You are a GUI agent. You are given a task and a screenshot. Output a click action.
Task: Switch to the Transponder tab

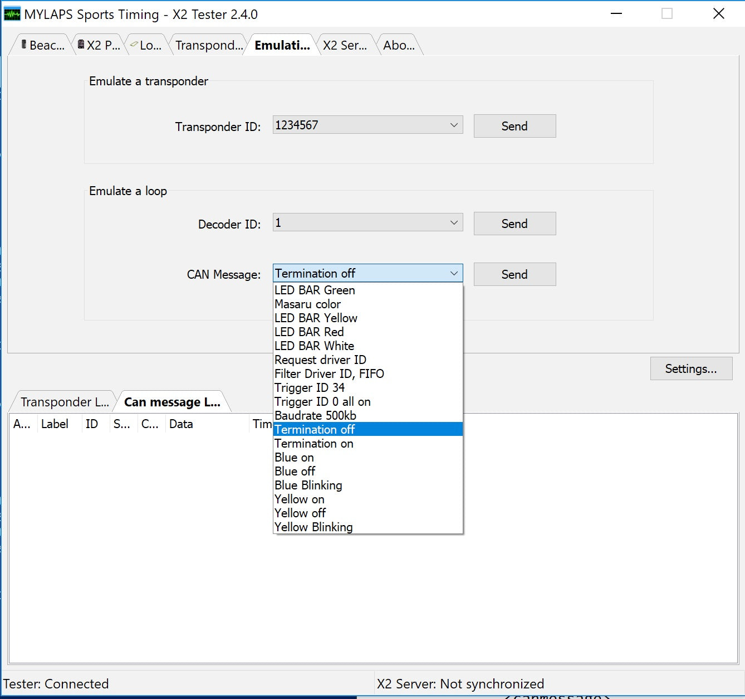(208, 45)
